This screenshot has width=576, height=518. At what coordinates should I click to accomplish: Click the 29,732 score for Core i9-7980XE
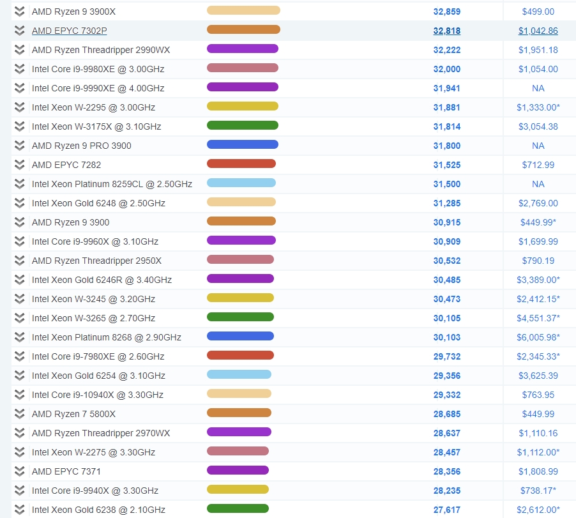[447, 356]
